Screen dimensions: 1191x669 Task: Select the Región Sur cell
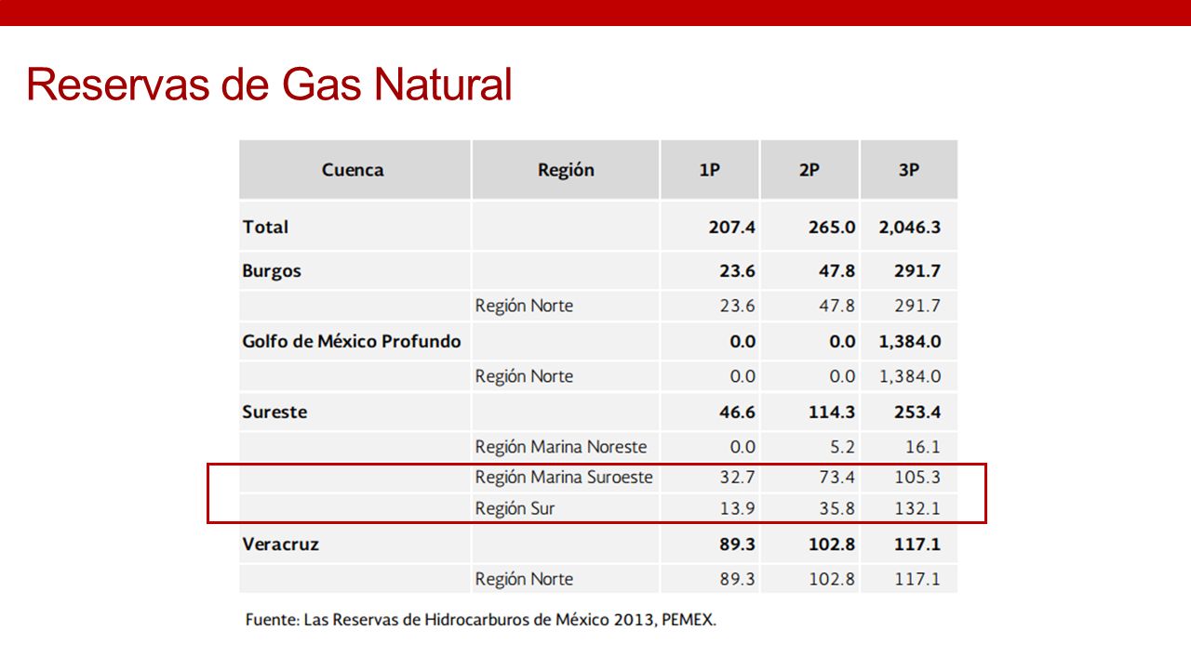pyautogui.click(x=515, y=508)
